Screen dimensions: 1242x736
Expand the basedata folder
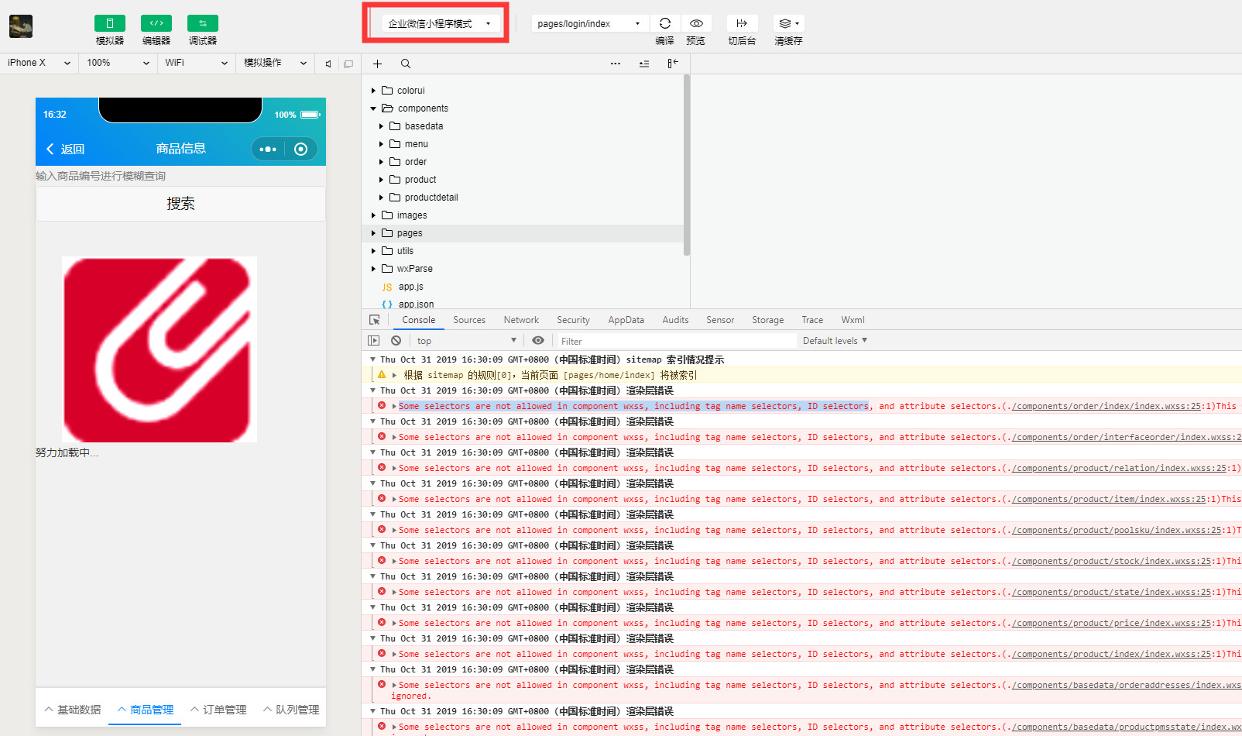coord(381,126)
